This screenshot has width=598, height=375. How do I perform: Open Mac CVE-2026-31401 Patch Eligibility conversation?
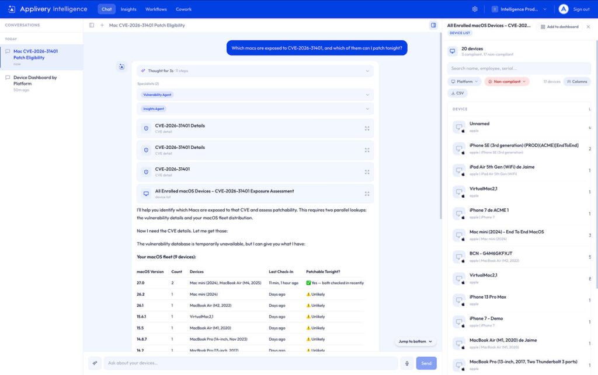point(41,57)
